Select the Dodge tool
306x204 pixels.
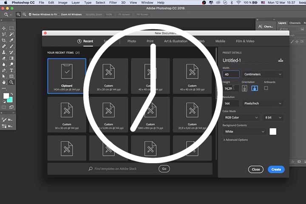(11, 64)
